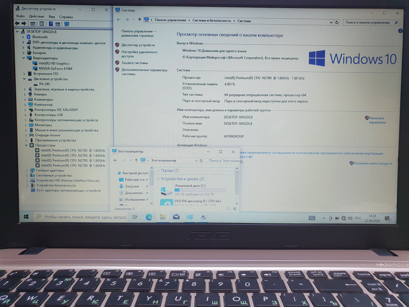Collapse Процессоры node in Device Manager
The width and height of the screenshot is (409, 307).
point(26,145)
